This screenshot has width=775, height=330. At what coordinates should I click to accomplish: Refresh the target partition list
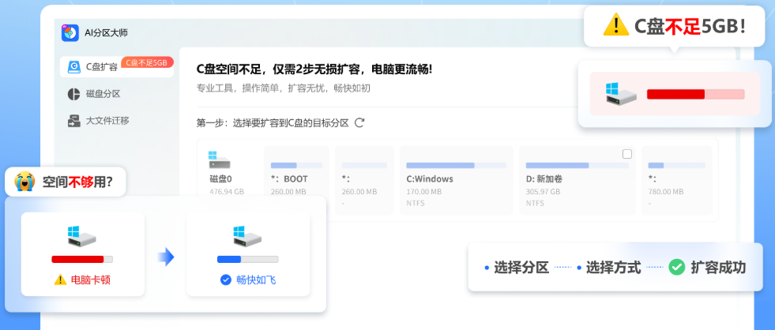(x=359, y=123)
